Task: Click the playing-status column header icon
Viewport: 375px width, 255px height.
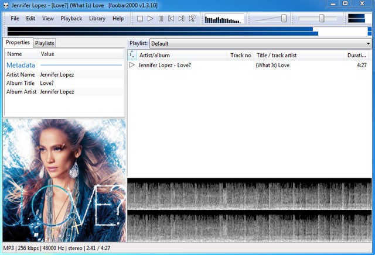Action: (x=132, y=55)
